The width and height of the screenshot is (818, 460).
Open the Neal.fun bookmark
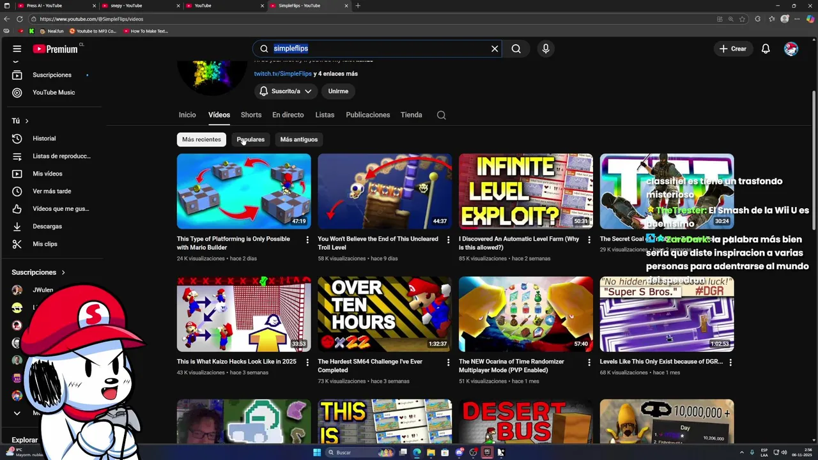coord(52,31)
